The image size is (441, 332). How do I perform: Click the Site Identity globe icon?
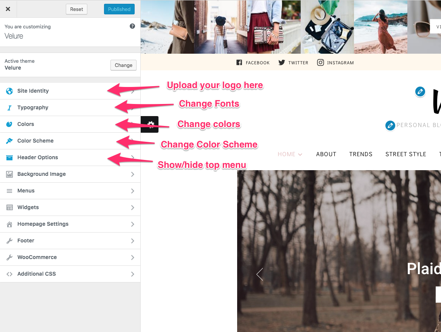(x=9, y=91)
